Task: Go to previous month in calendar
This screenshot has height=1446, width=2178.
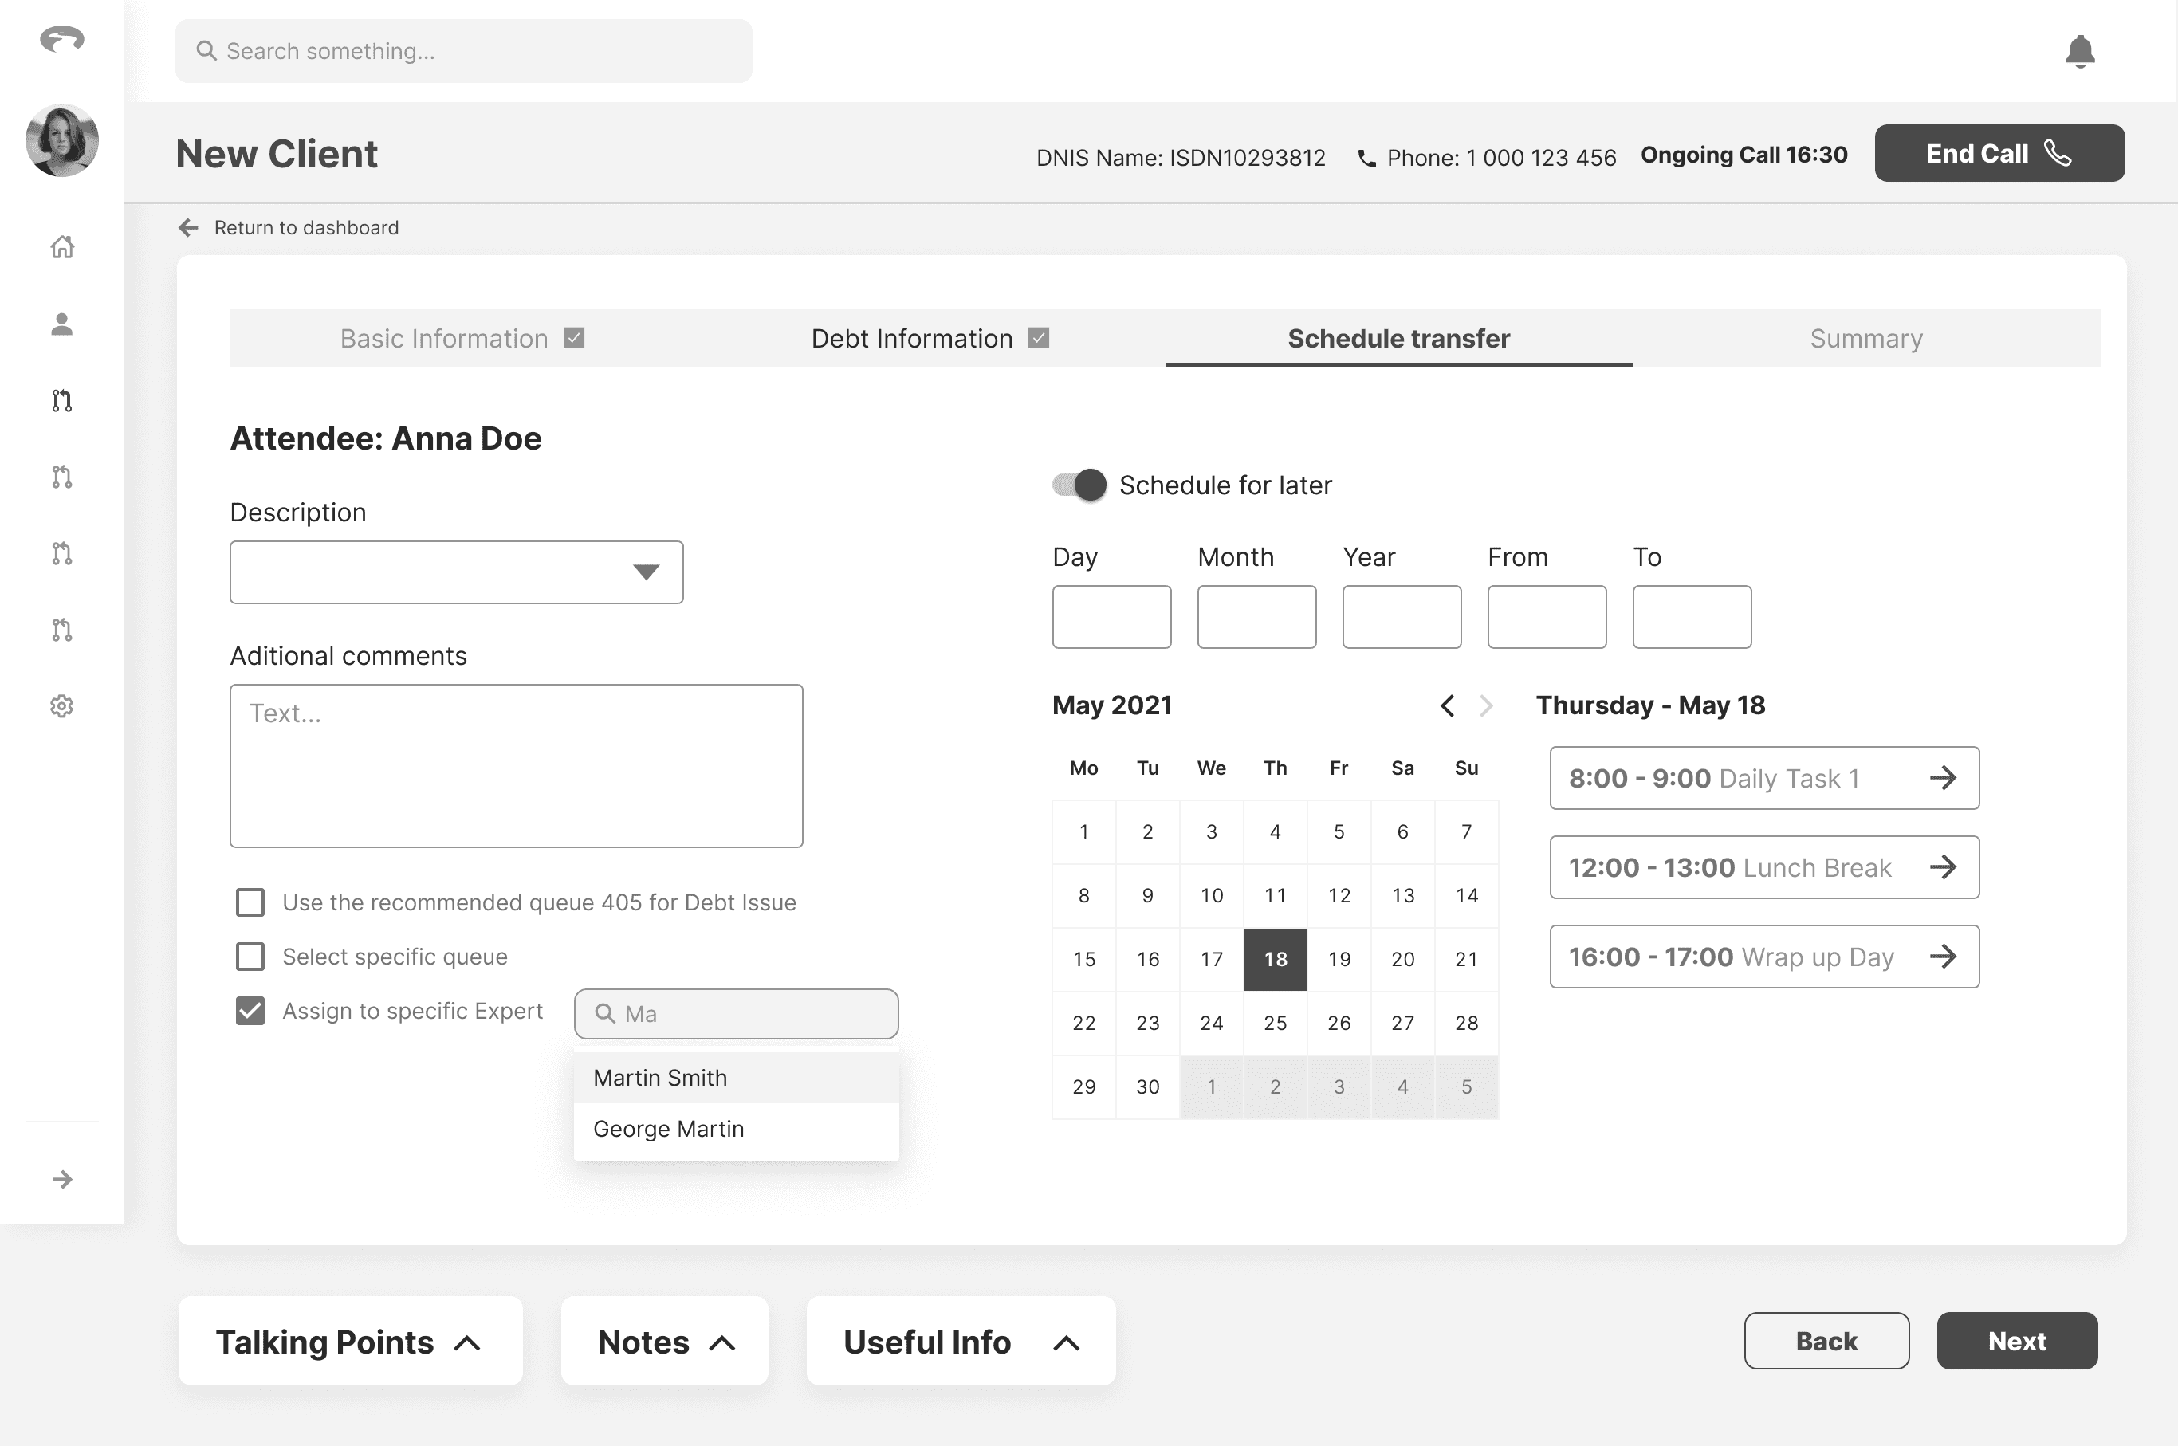Action: pyautogui.click(x=1447, y=706)
